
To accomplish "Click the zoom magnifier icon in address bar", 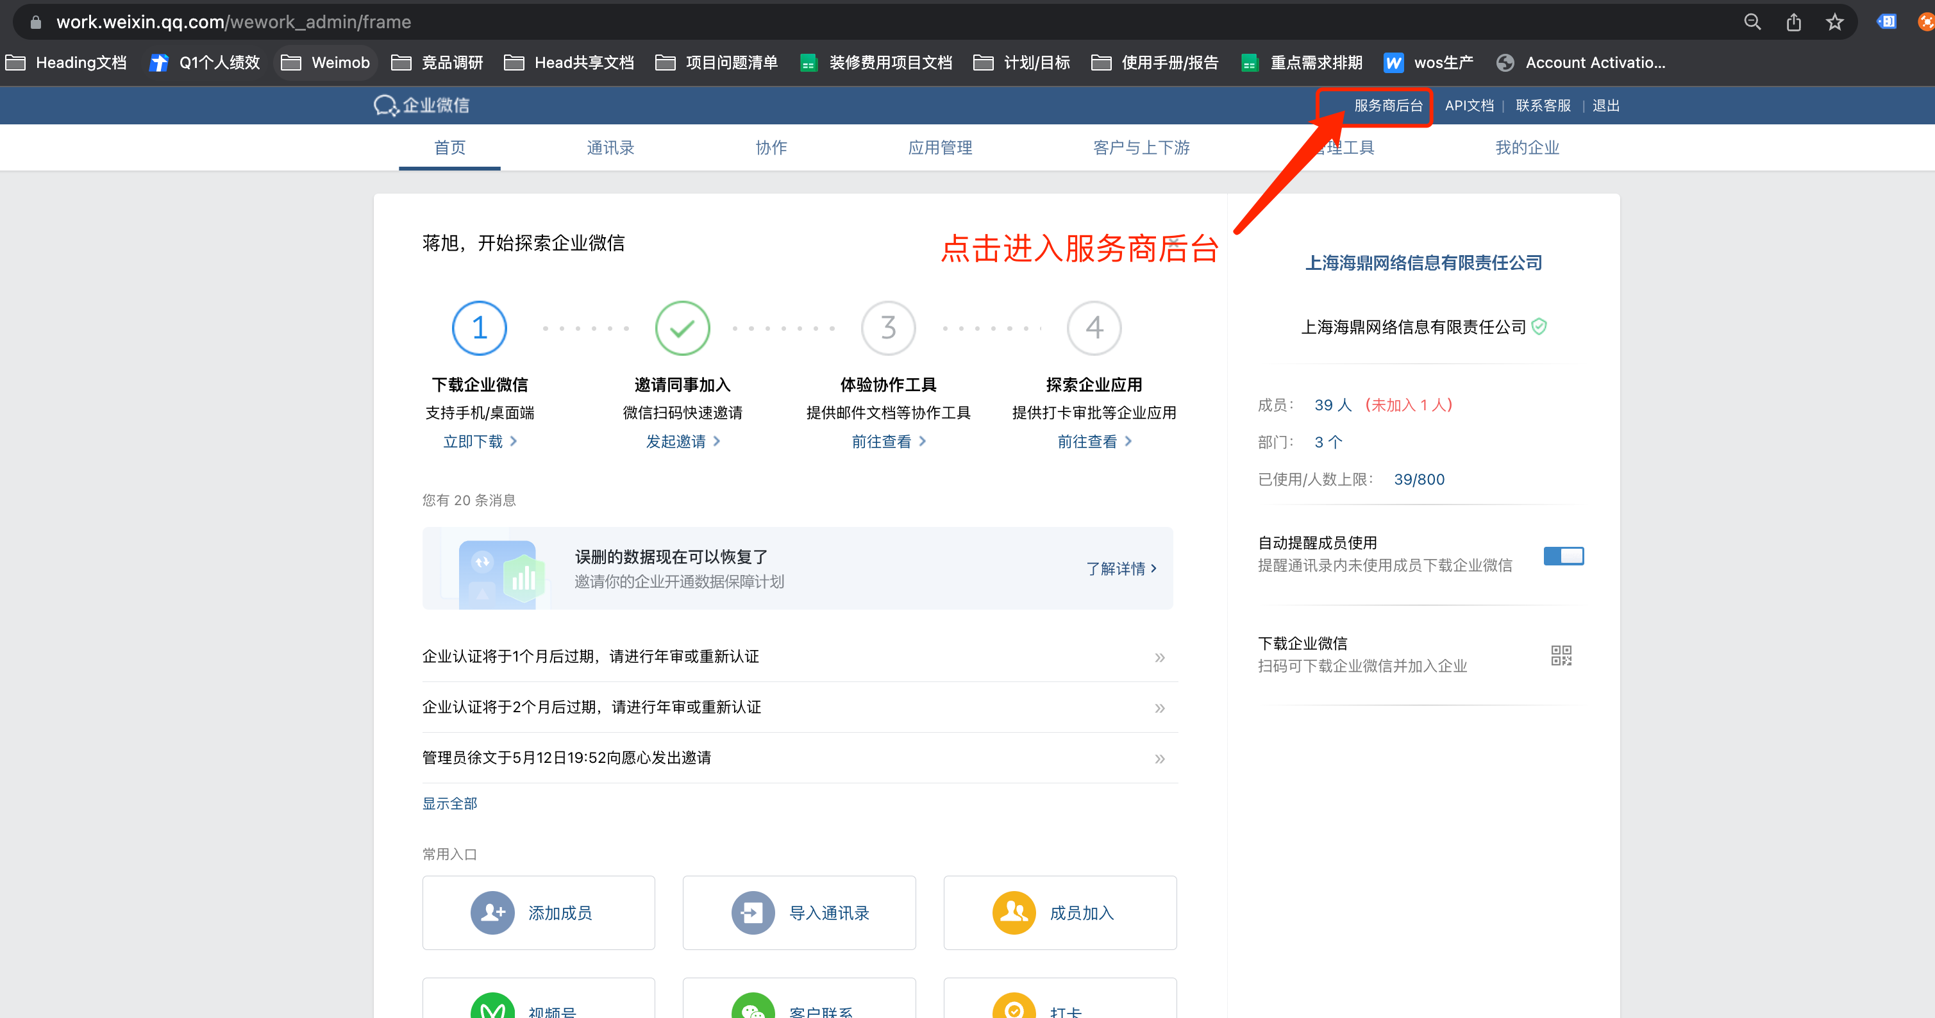I will [1752, 22].
